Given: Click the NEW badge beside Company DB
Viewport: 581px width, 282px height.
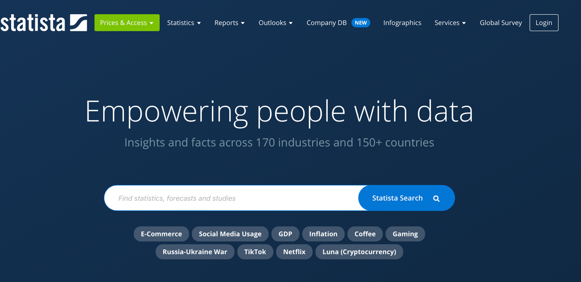Looking at the screenshot, I should (x=360, y=23).
